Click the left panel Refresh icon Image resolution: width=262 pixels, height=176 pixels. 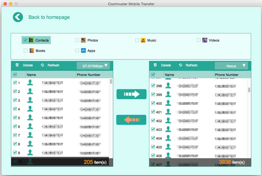[42, 65]
